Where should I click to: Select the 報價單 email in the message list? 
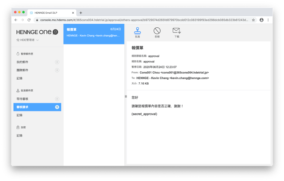coord(94,34)
